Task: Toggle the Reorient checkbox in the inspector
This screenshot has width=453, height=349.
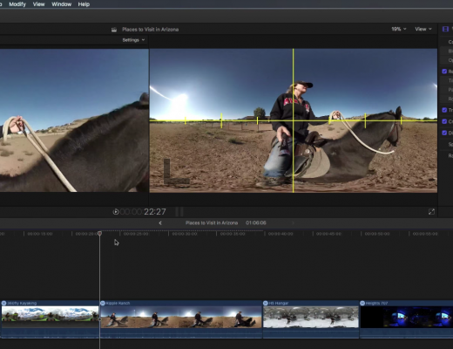Action: (444, 72)
